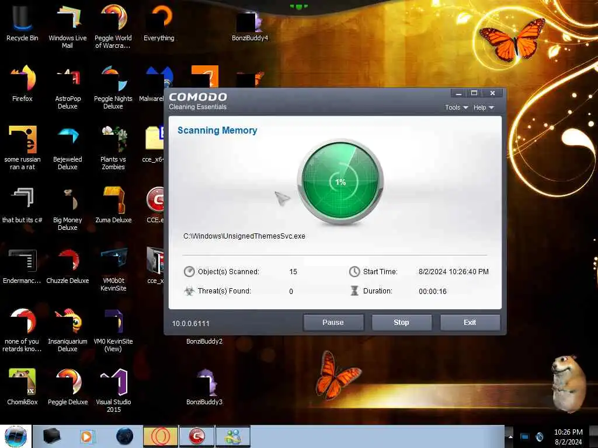Select Insaniquarium Deluxe icon
Screen dimensions: 598x448
[x=68, y=330]
